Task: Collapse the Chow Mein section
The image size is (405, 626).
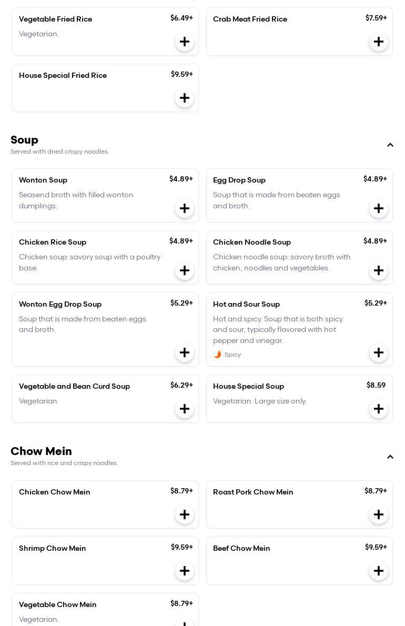Action: 390,457
